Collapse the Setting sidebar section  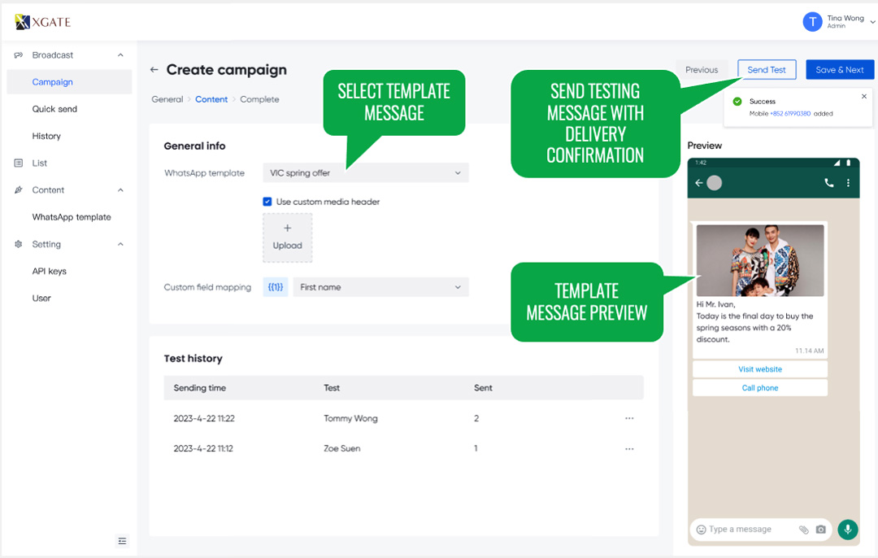120,244
